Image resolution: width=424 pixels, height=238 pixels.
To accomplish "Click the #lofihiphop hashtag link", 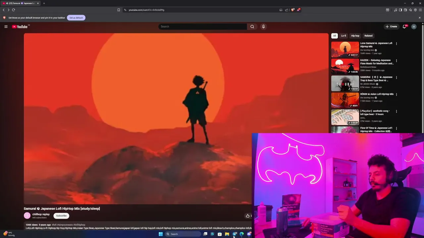I will point(79,225).
